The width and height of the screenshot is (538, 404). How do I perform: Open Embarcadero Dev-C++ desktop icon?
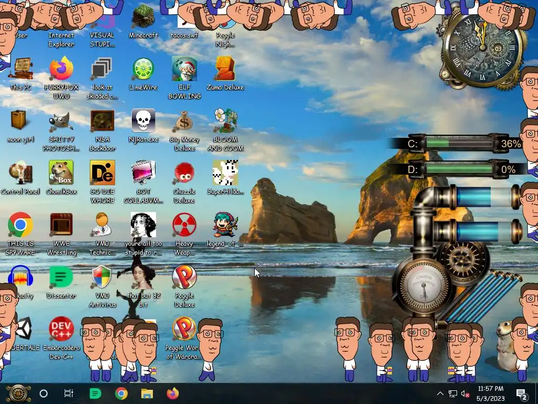point(61,338)
